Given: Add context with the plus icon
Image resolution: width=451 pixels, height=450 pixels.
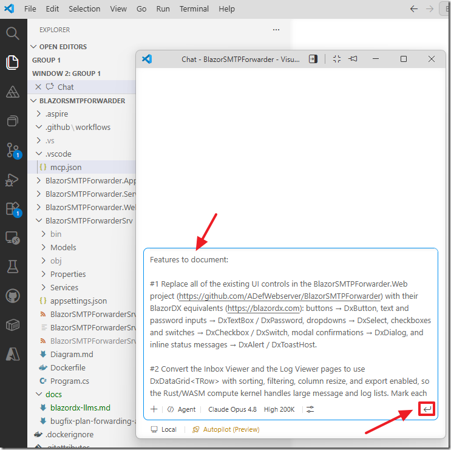Looking at the screenshot, I should coord(154,409).
